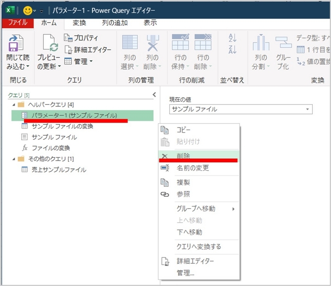The image size is (331, 286).
Task: Collapse the その他のクエリ [1] folder
Action: point(14,159)
